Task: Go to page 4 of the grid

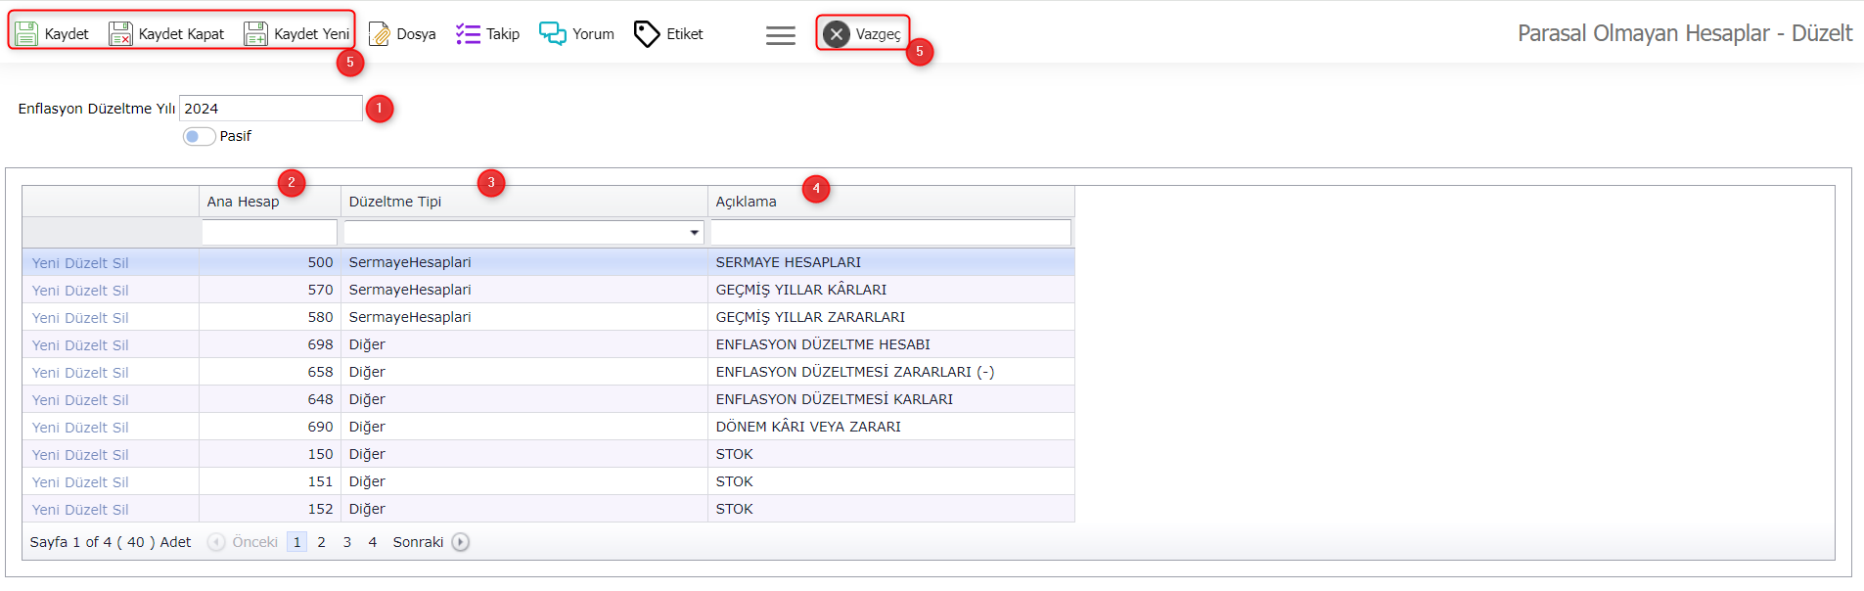Action: click(x=372, y=542)
